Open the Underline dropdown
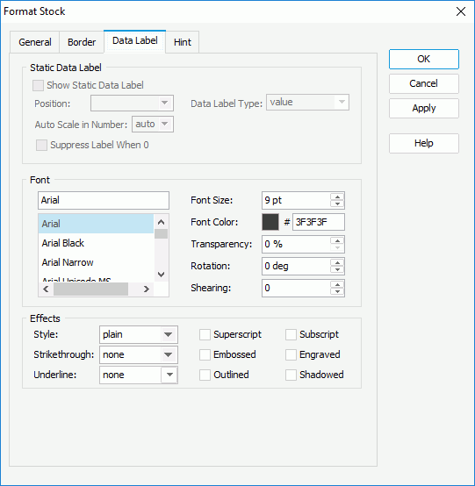 pos(139,375)
